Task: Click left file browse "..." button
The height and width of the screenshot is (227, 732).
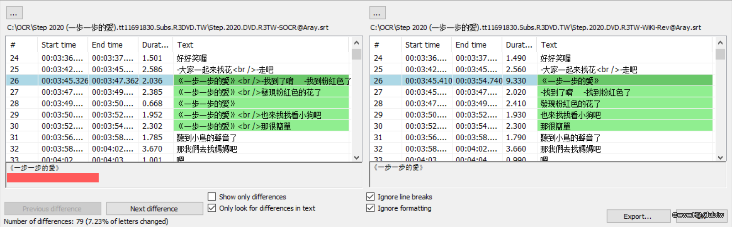Action: coord(14,13)
